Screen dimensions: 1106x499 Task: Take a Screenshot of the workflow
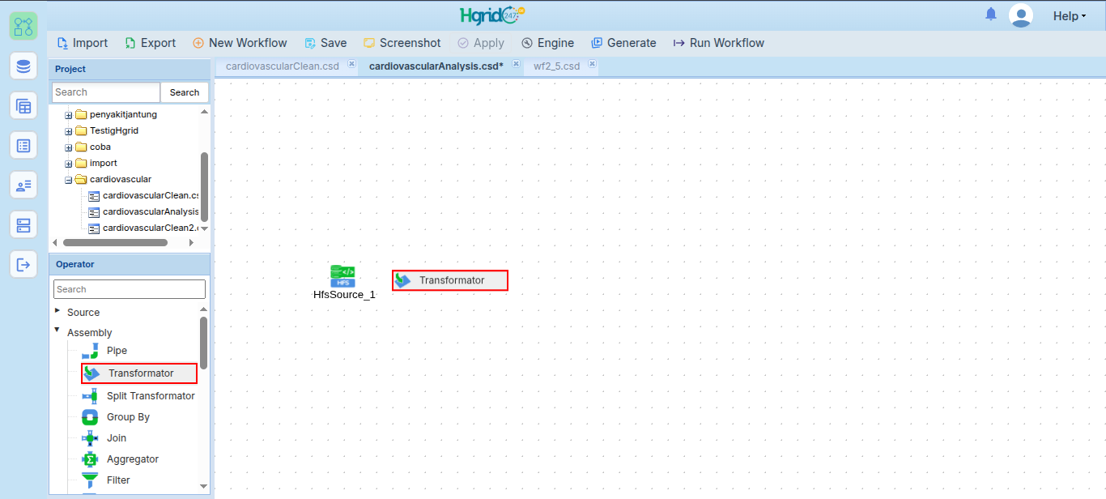(402, 43)
